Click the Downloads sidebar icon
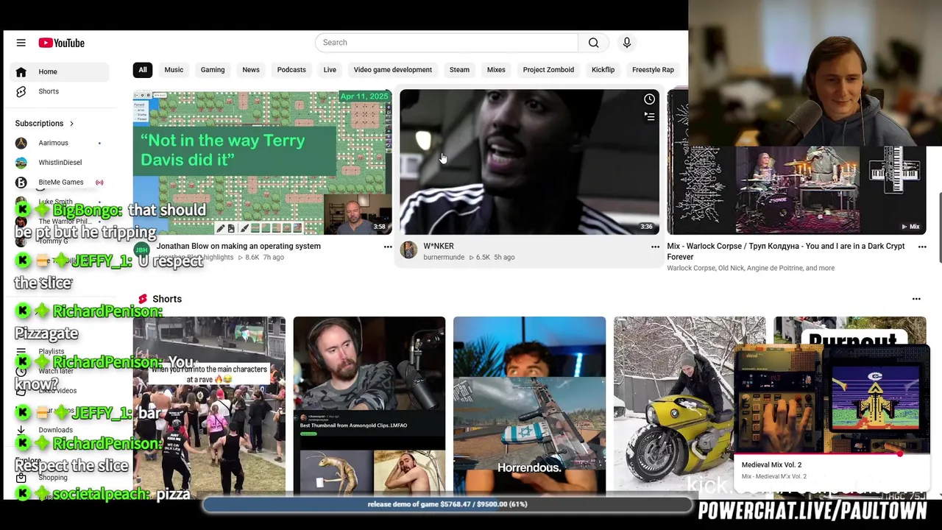 (21, 430)
